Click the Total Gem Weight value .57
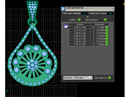Image resolution: width=130 pixels, height=97 pixels. (x=84, y=13)
